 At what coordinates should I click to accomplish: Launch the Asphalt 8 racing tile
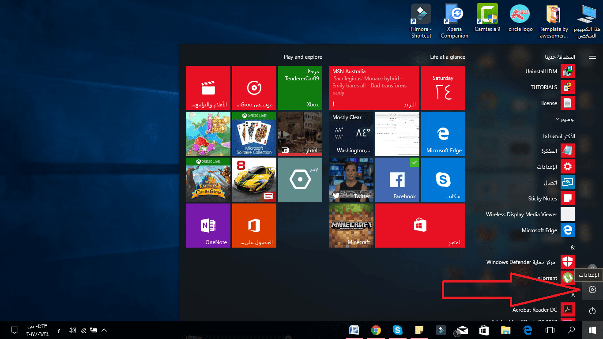click(x=254, y=180)
